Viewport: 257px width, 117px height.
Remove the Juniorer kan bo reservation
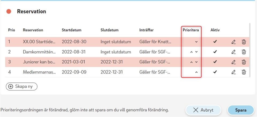[244, 62]
